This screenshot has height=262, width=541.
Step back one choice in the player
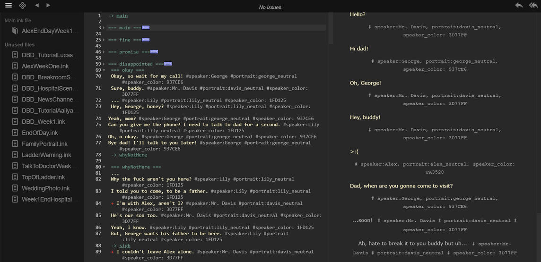519,5
